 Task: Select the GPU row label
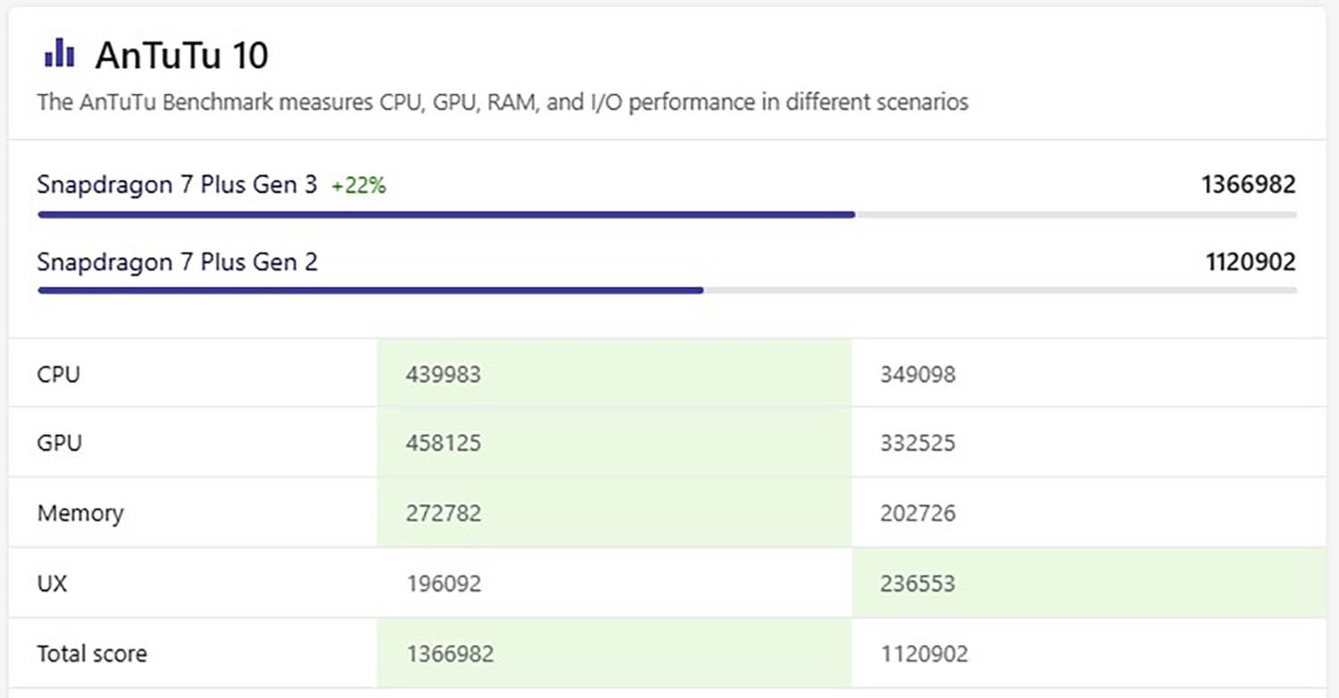point(60,443)
